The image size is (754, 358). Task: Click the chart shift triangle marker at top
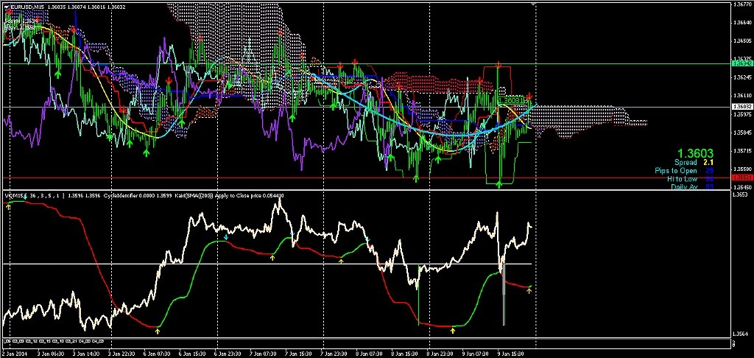pos(533,4)
